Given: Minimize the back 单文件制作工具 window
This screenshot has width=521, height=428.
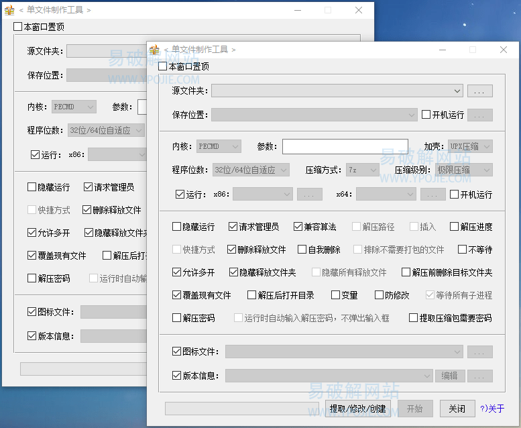Looking at the screenshot, I should click(298, 10).
